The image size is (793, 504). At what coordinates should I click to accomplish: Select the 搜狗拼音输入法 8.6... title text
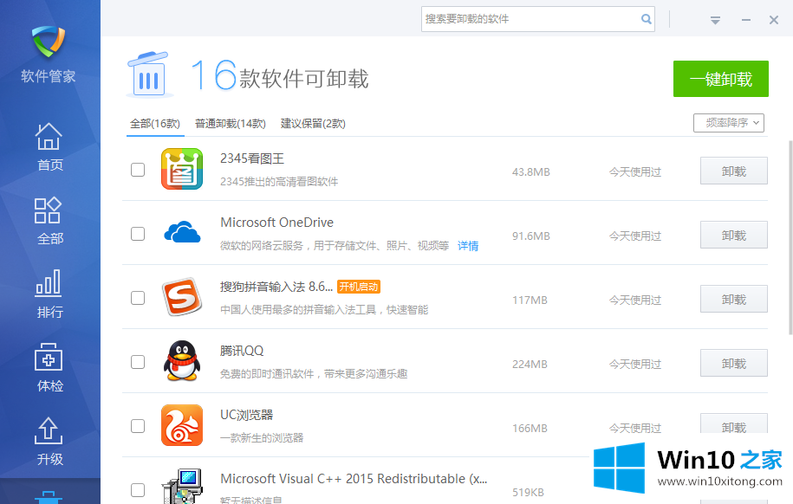pos(276,287)
